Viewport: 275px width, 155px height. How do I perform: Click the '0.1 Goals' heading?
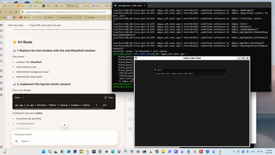tap(25, 42)
